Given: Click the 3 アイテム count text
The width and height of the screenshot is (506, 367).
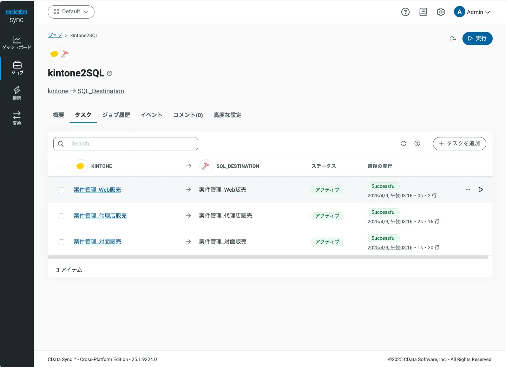Looking at the screenshot, I should (69, 270).
